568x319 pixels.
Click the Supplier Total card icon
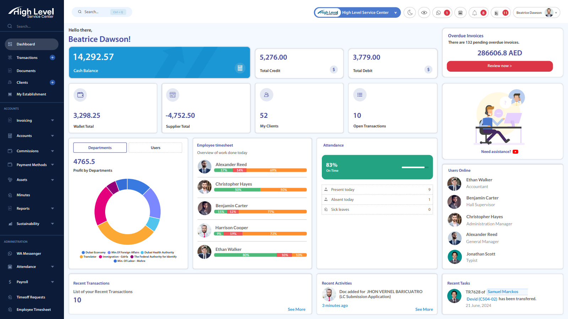point(173,95)
